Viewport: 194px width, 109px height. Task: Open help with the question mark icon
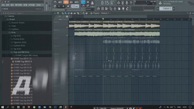tap(131, 3)
